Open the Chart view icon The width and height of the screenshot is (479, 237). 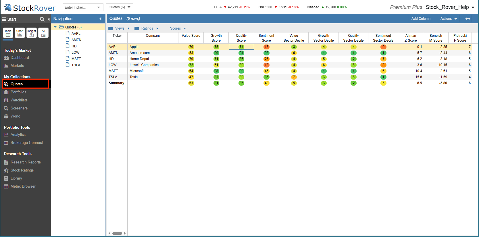[20, 33]
